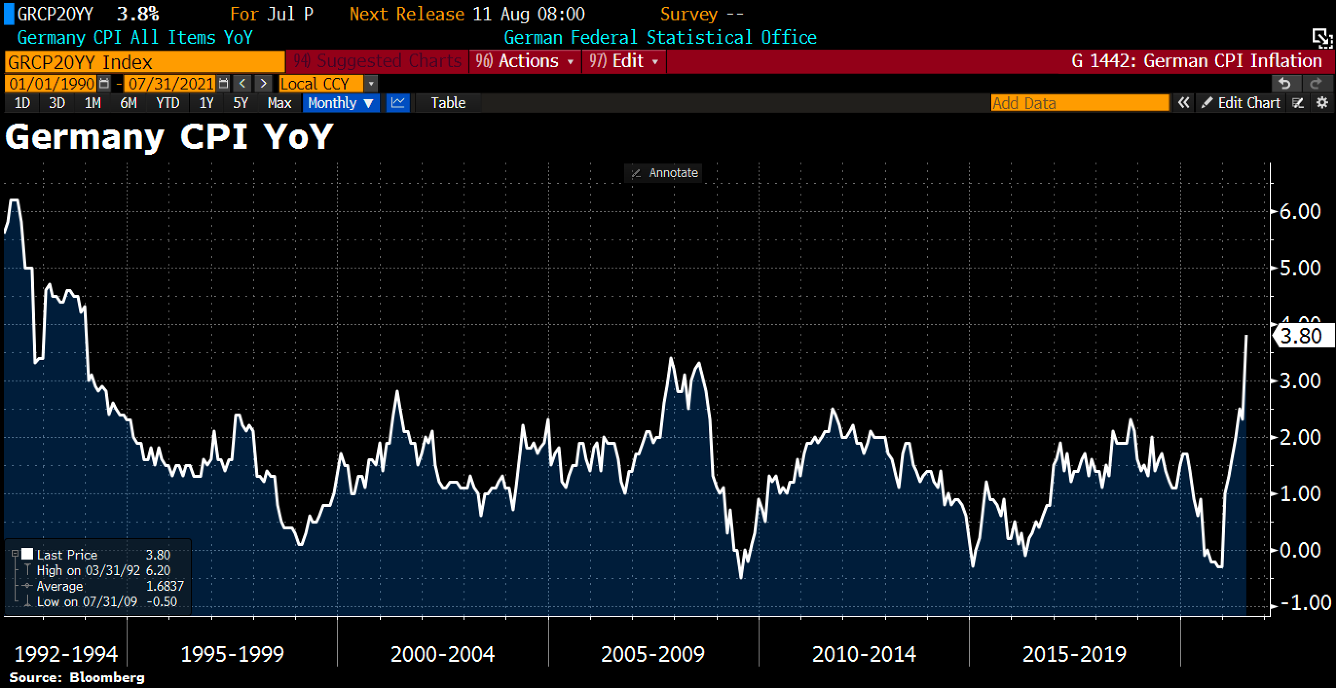Switch to Table view

point(448,103)
